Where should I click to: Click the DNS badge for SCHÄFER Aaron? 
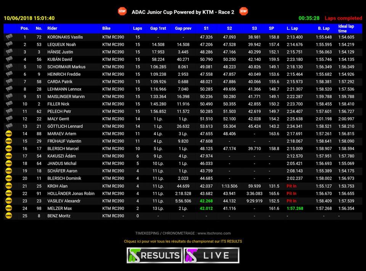tap(9, 171)
